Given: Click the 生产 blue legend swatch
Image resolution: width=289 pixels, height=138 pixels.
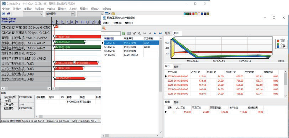Looking at the screenshot, I should (x=278, y=47).
